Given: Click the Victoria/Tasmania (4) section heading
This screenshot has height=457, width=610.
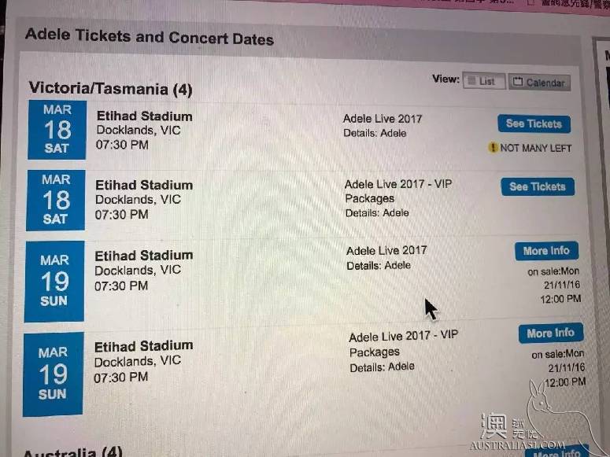Looking at the screenshot, I should tap(110, 89).
